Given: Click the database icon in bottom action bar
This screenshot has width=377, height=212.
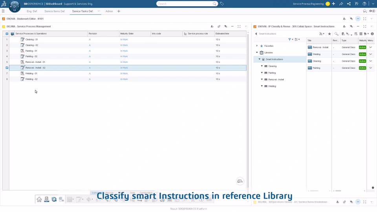Looking at the screenshot, I should (47, 199).
